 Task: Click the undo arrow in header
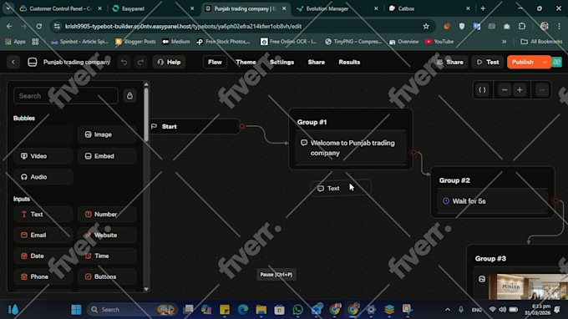(124, 63)
